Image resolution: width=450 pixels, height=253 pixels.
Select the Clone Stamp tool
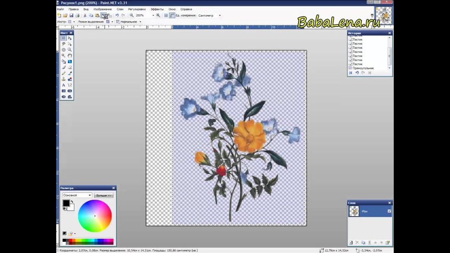coord(64,79)
